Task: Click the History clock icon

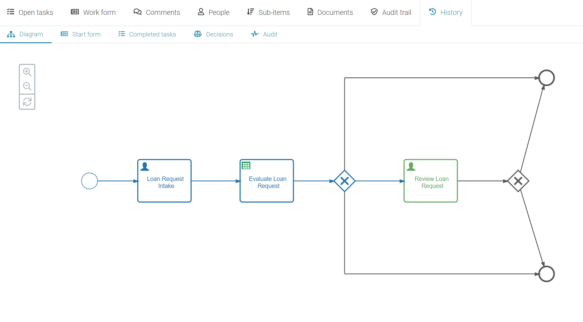Action: pyautogui.click(x=432, y=12)
